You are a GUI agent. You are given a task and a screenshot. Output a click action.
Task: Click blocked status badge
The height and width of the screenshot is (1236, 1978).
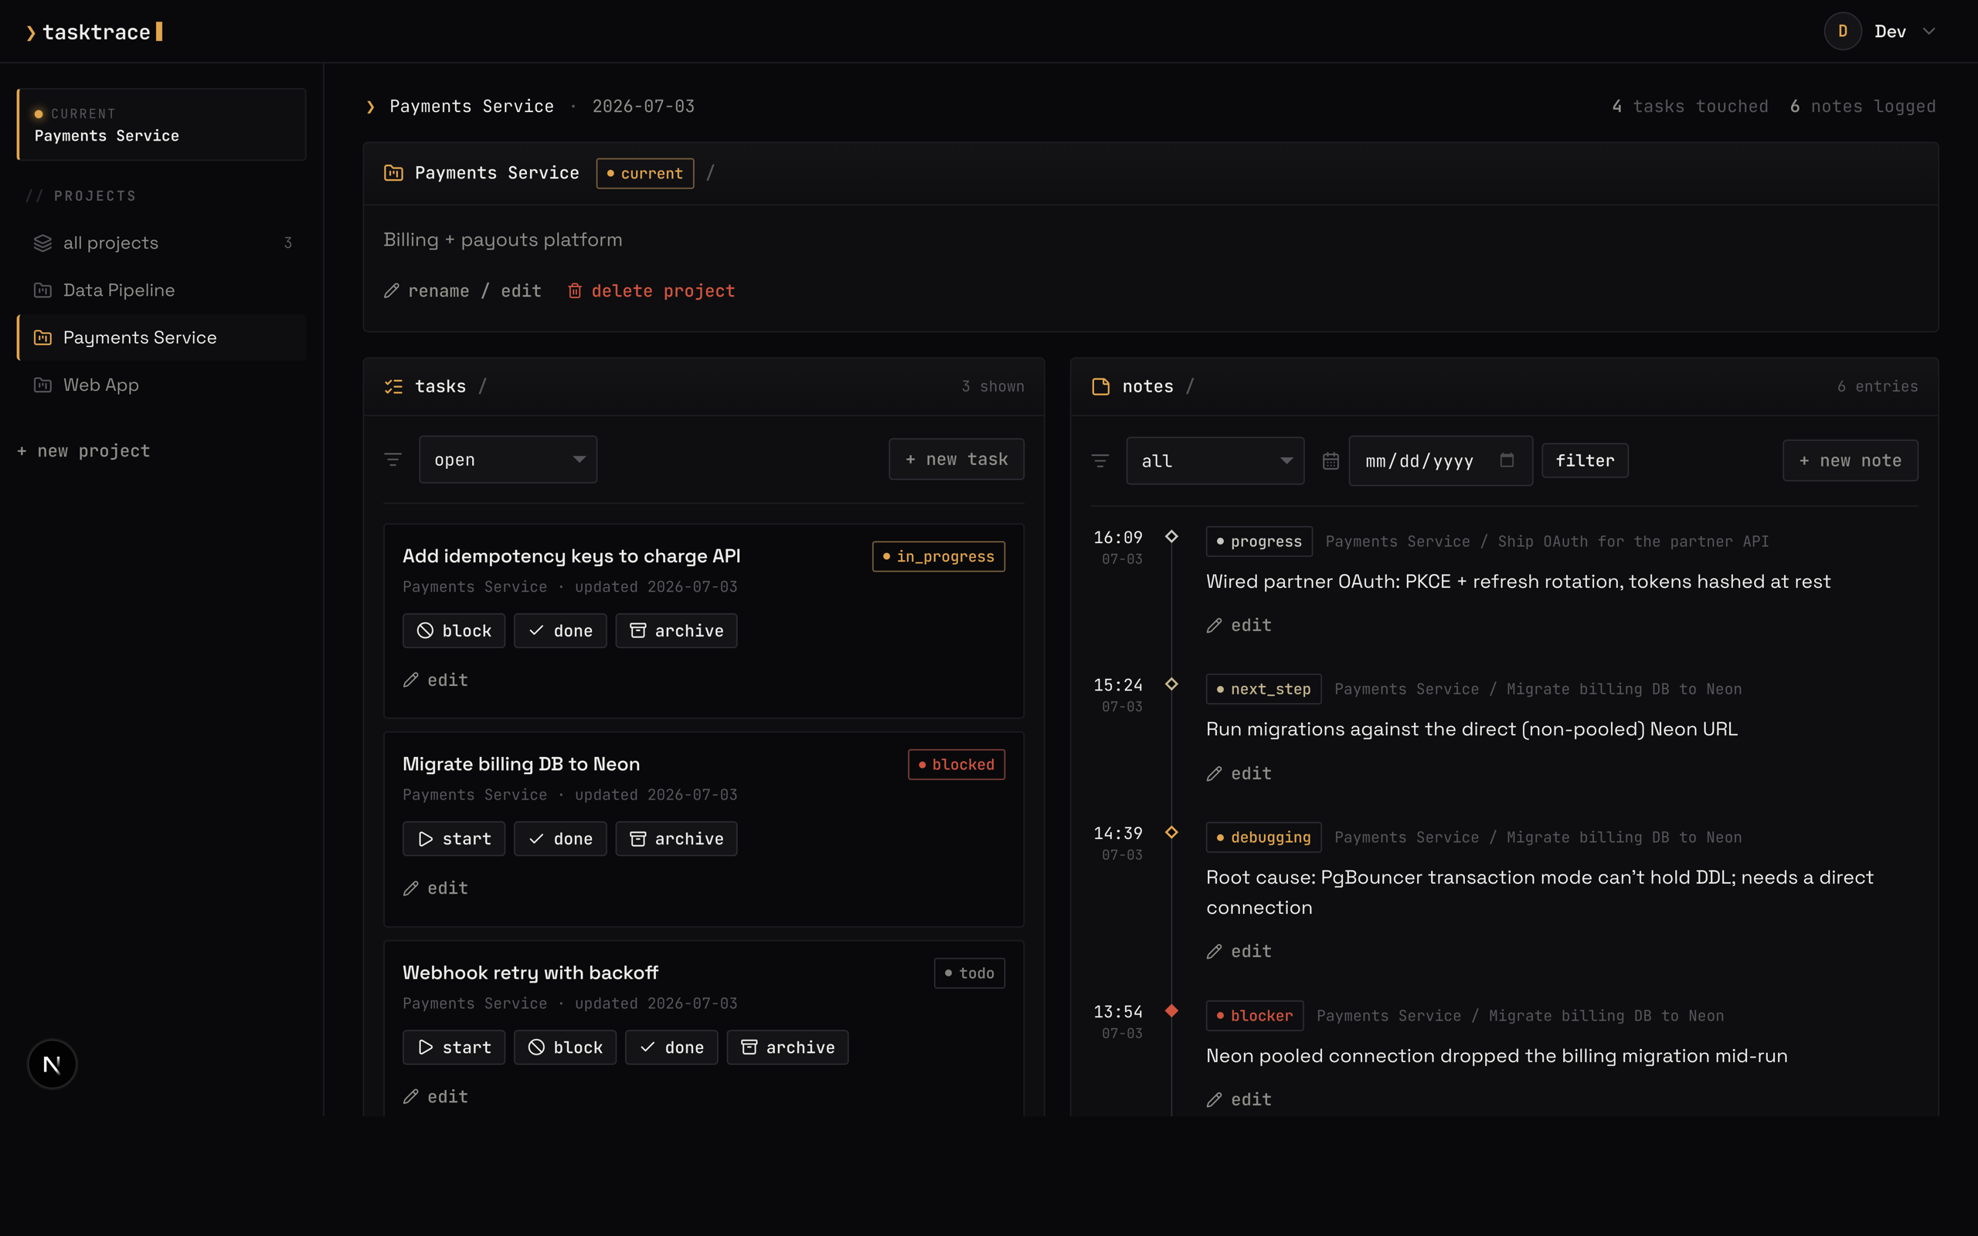(957, 764)
